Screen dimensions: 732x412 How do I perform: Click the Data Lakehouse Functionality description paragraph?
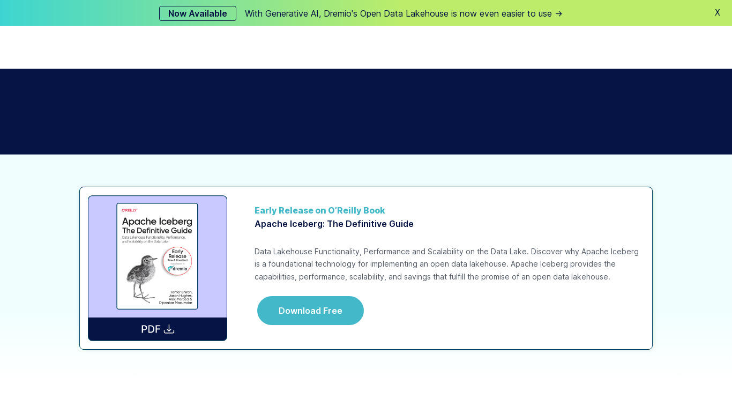pos(446,264)
